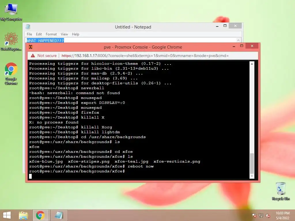Image resolution: width=295 pixels, height=221 pixels.
Task: Click the terminal scrollbar down arrow
Action: (x=252, y=176)
